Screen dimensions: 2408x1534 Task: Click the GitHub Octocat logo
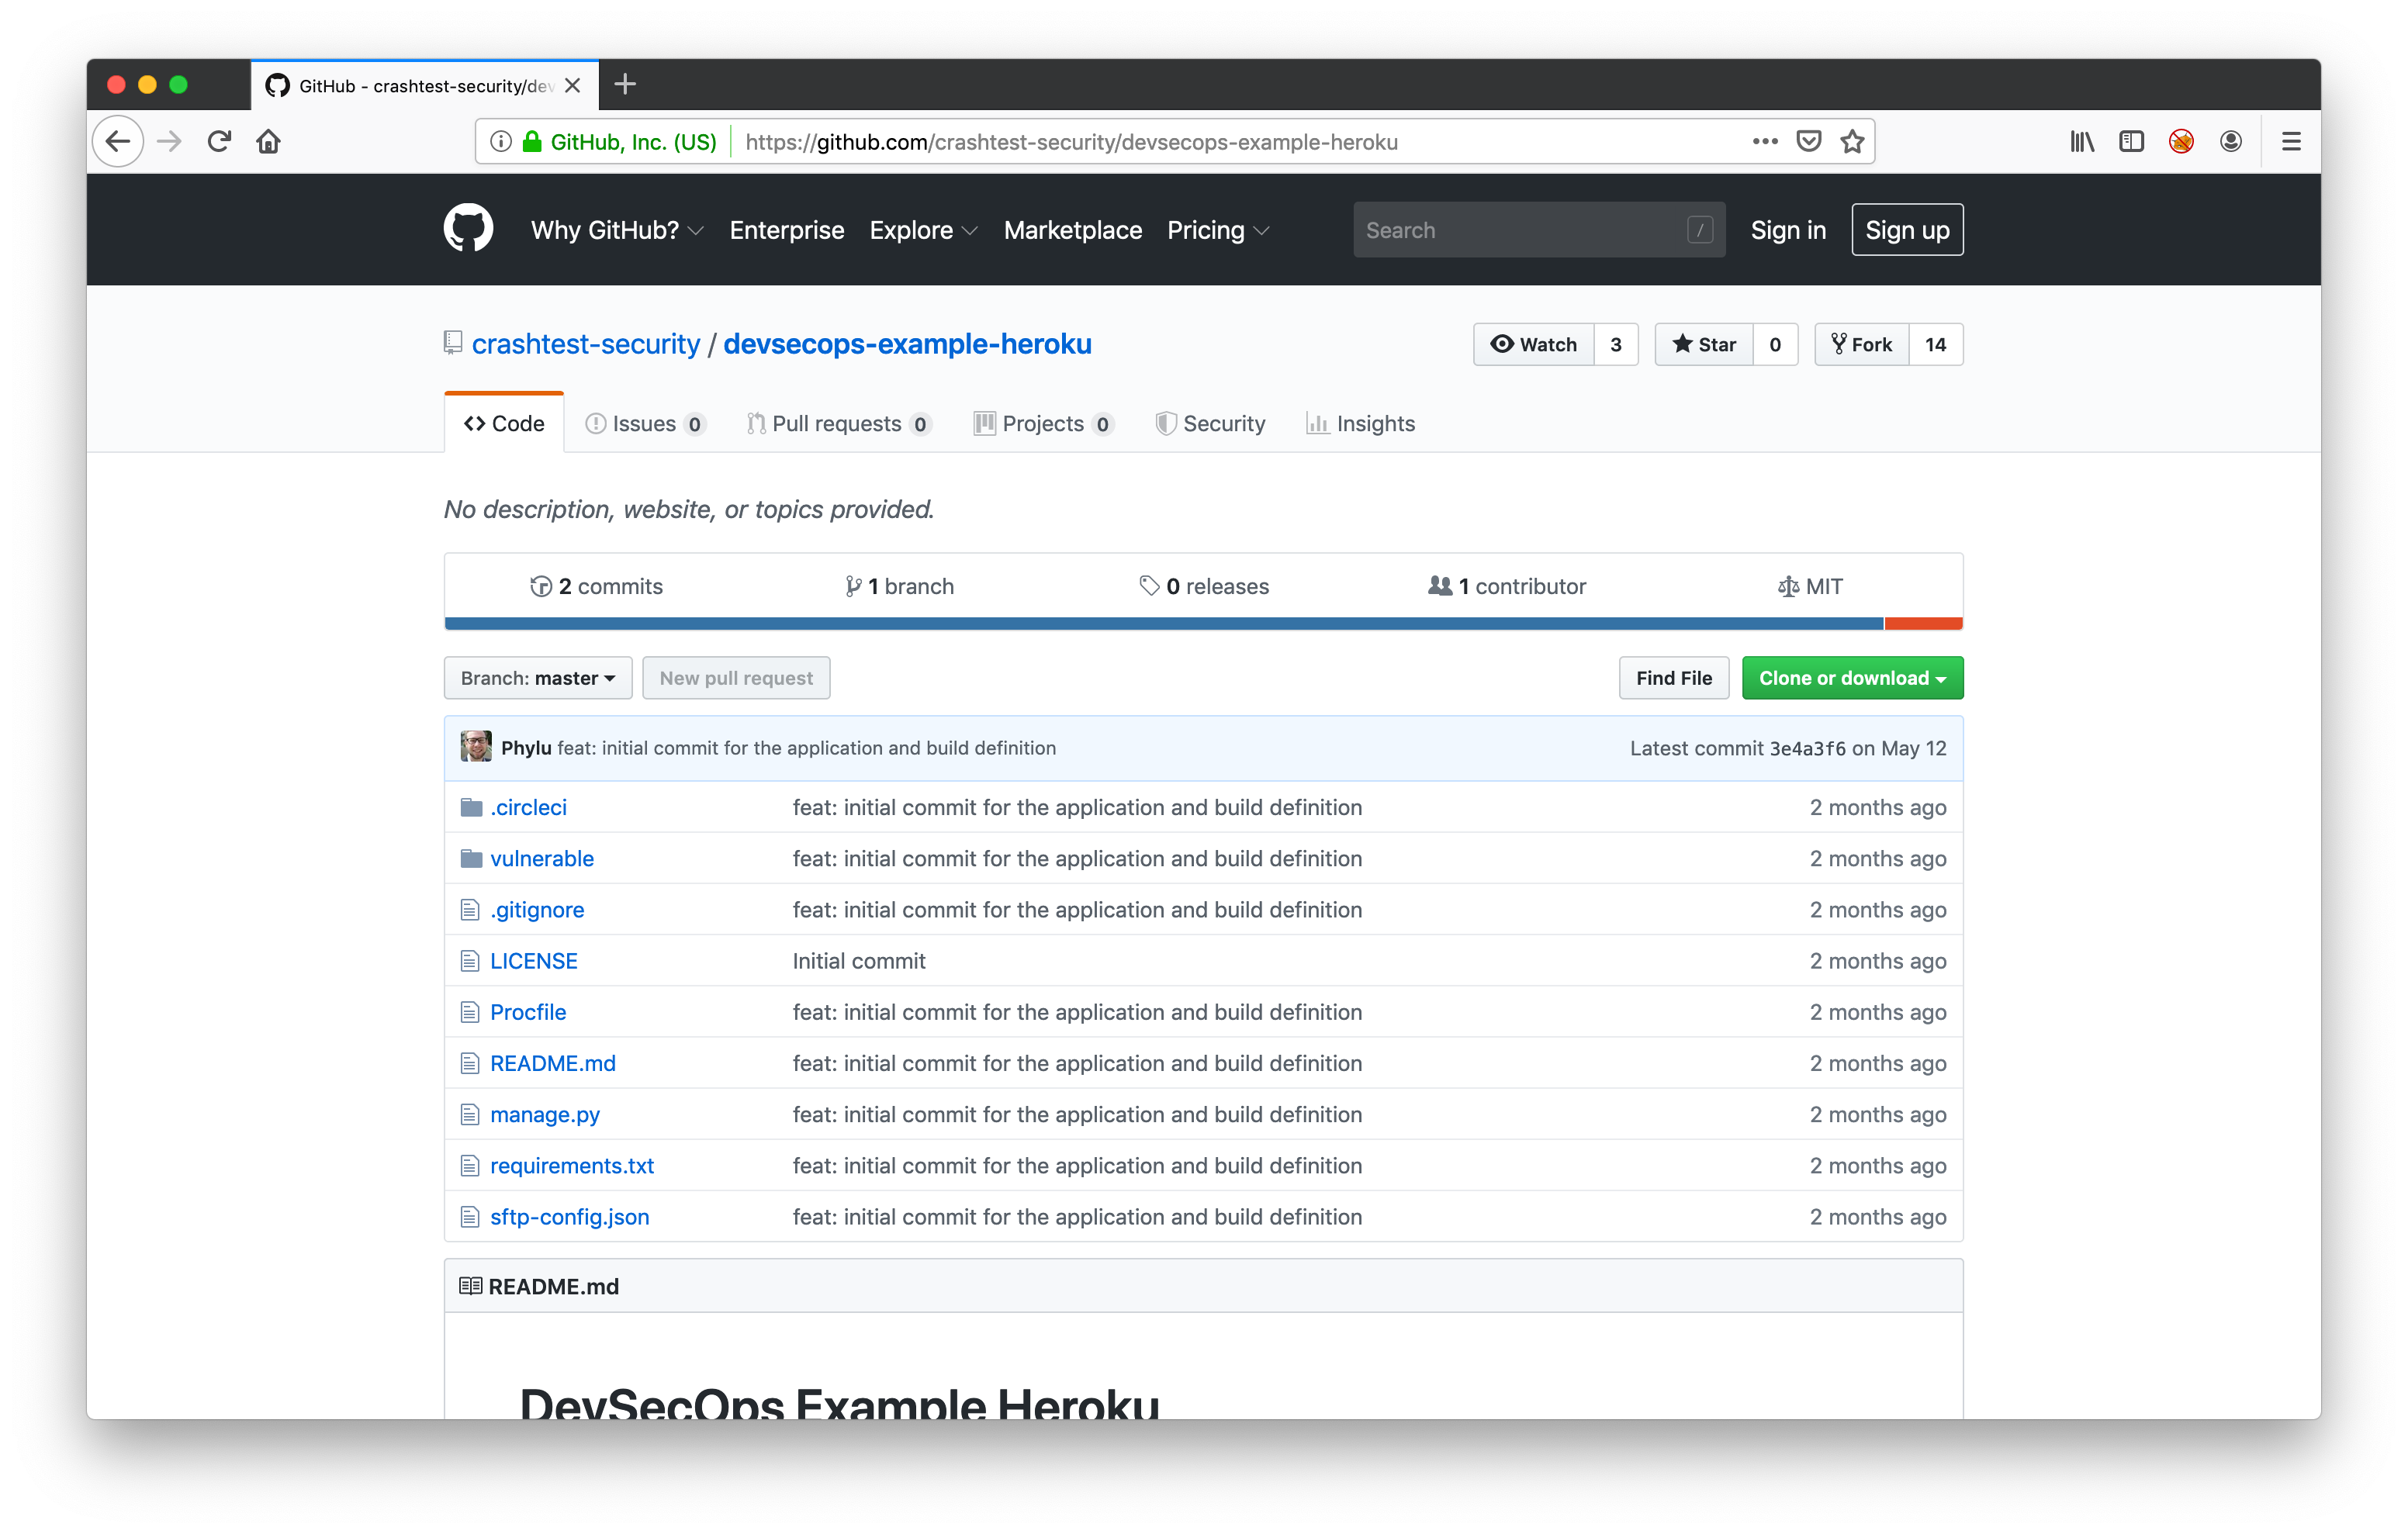[468, 229]
